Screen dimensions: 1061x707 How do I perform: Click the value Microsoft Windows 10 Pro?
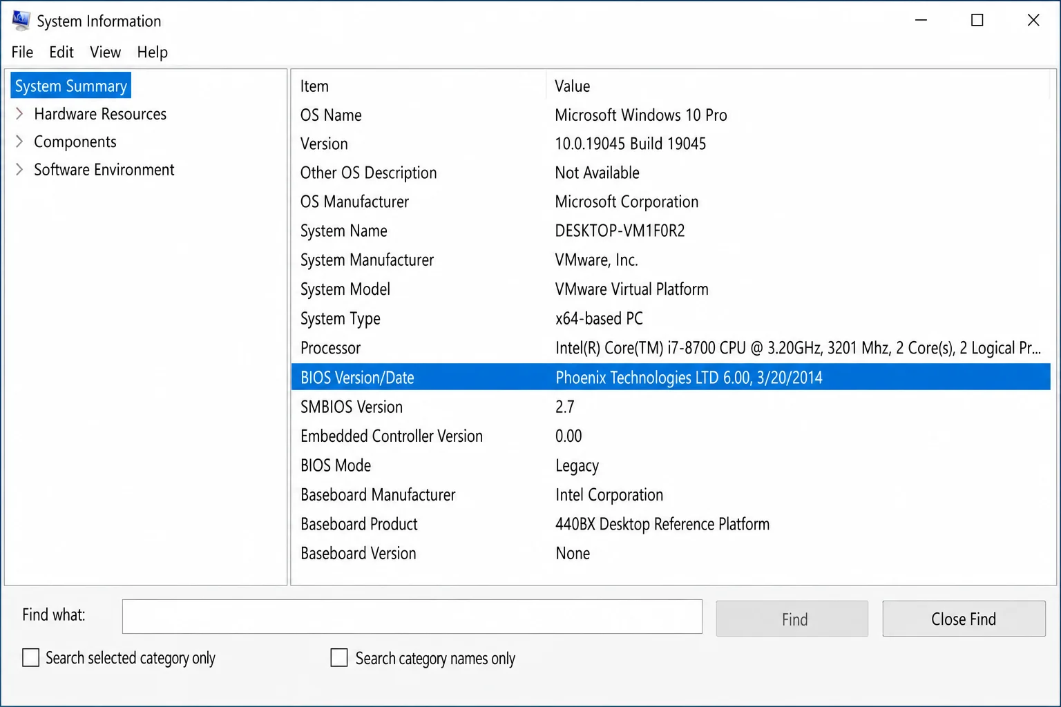[641, 115]
